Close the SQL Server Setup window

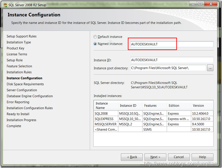(x=211, y=4)
